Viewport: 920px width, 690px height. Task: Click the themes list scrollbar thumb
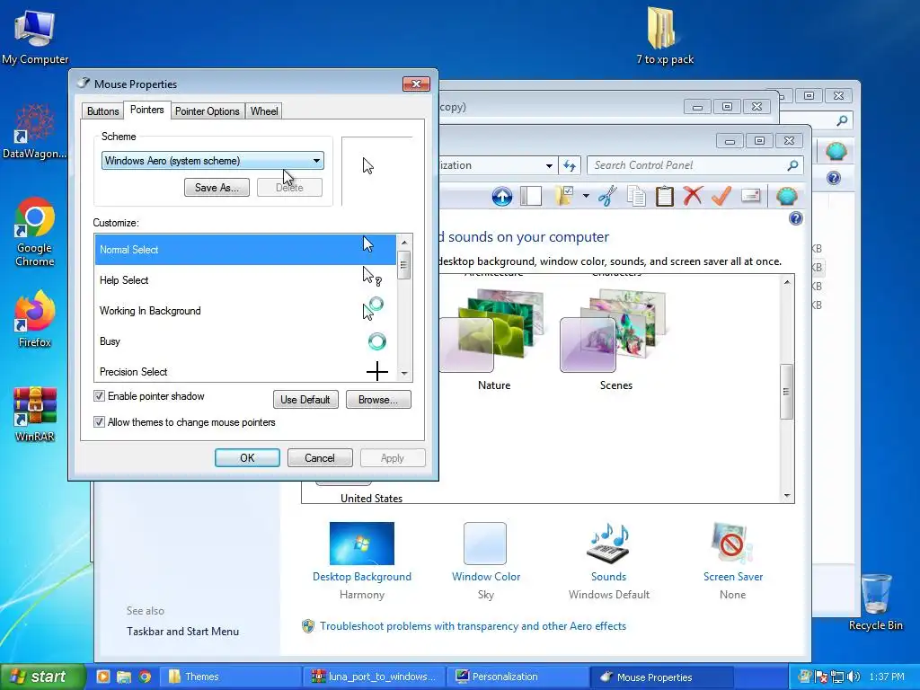click(x=786, y=392)
